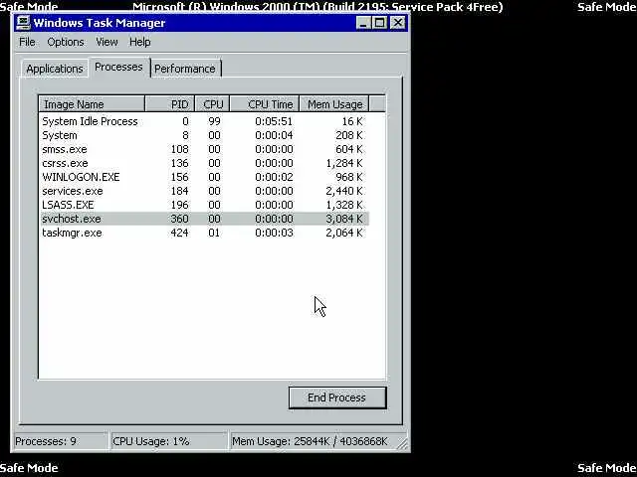The width and height of the screenshot is (637, 477).
Task: Close the Windows Task Manager window
Action: (397, 23)
